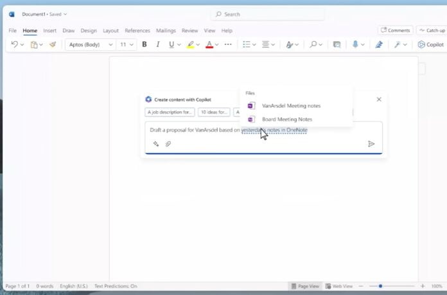Viewport: 447px width, 295px height.
Task: Send the Copilot prompt
Action: [x=371, y=144]
